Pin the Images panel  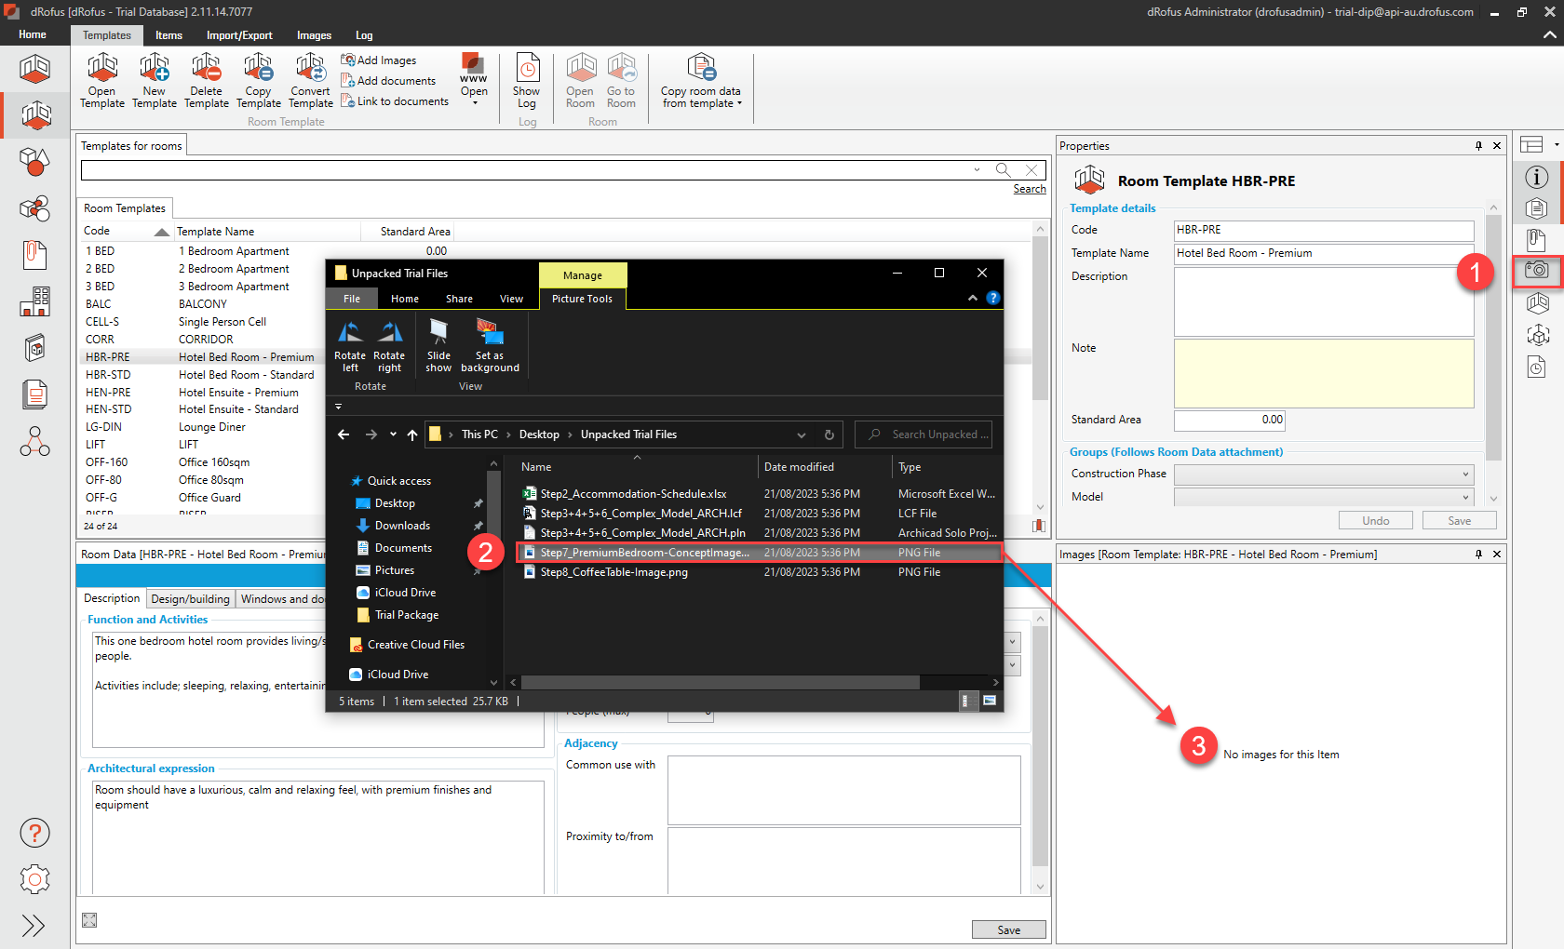coord(1478,555)
